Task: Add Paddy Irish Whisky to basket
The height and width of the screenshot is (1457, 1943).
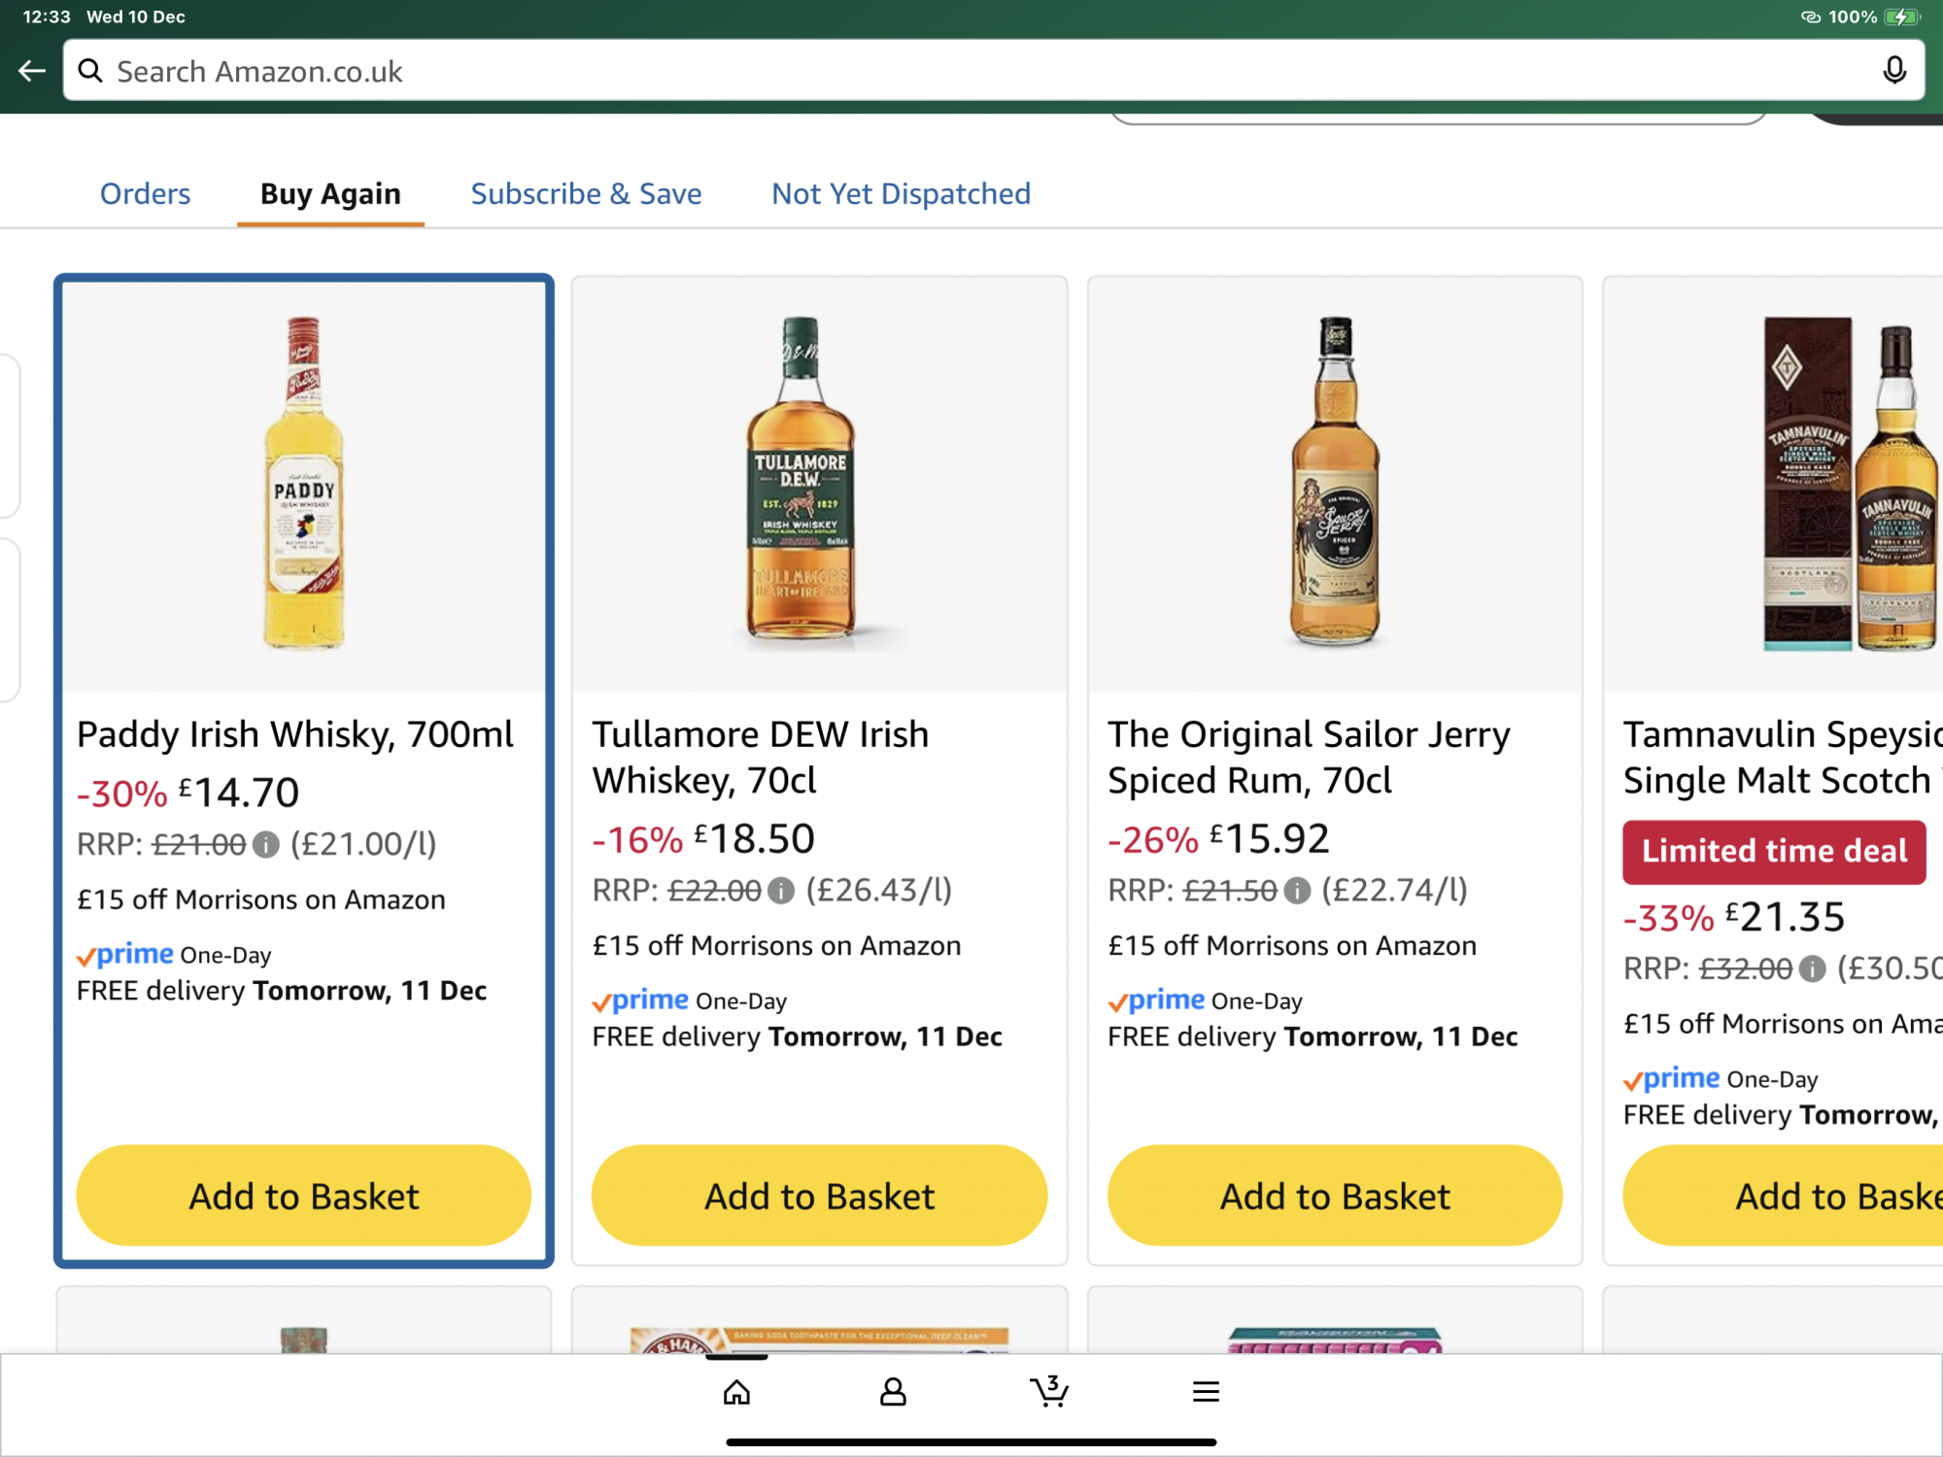Action: tap(303, 1196)
